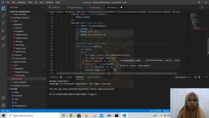209x118 pixels.
Task: Open Accounts menu in activity bar
Action: point(3,98)
